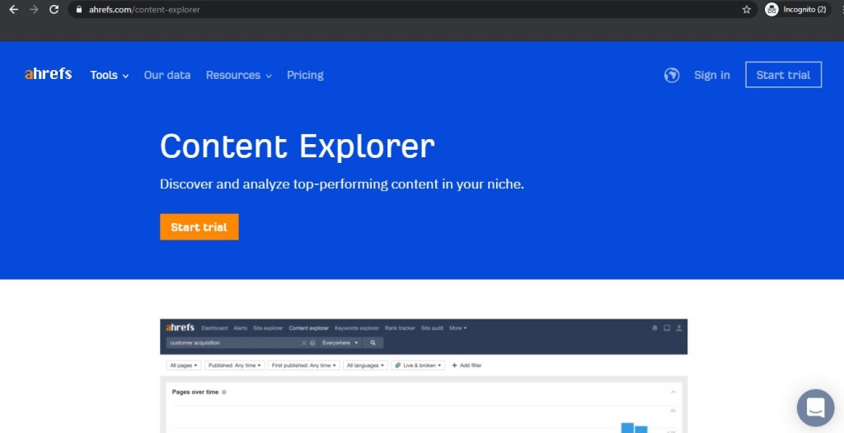Click the monitor icon in the product screenshot header

(667, 328)
